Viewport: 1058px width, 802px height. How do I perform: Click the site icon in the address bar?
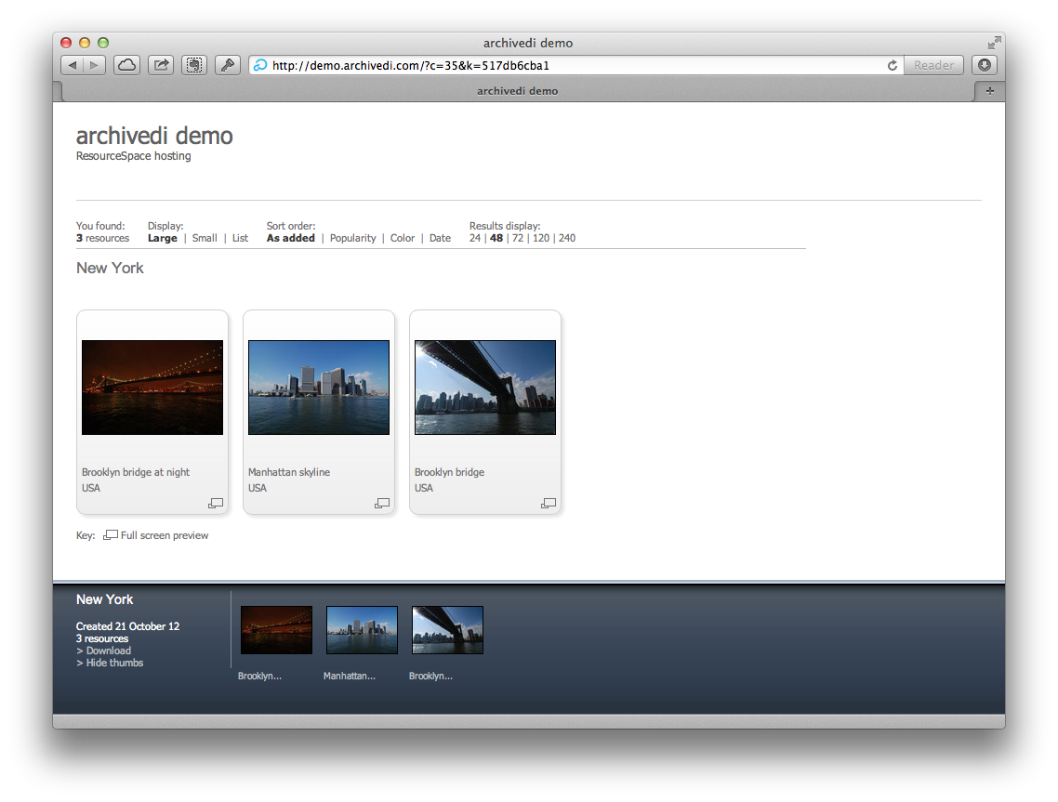click(260, 65)
